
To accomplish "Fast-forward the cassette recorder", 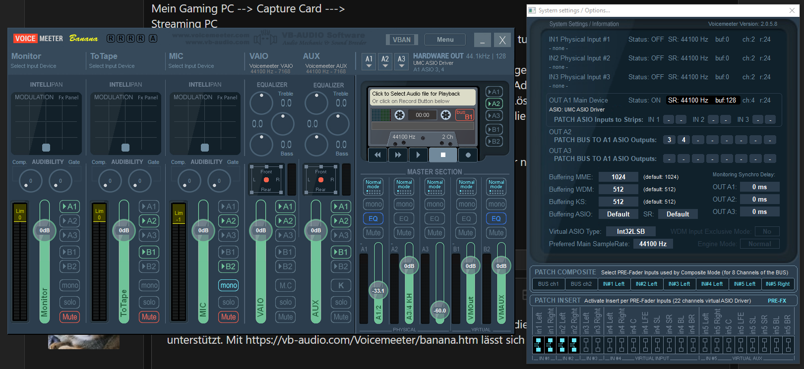I will click(x=398, y=155).
